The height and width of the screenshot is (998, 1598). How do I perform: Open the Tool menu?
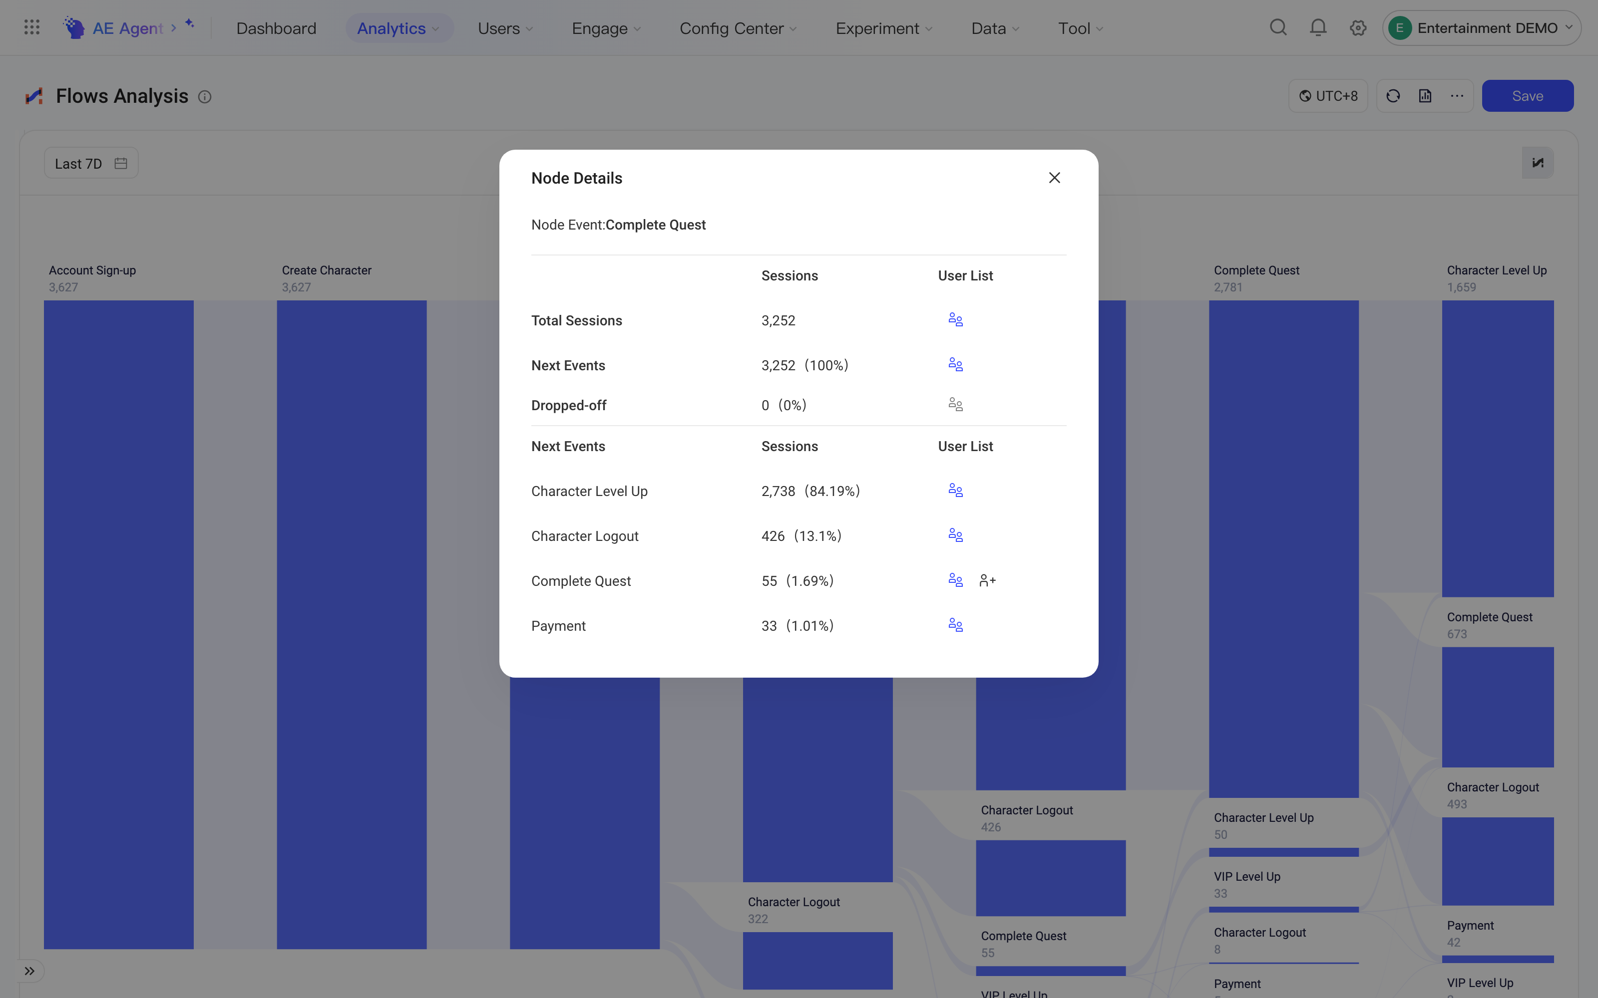point(1080,28)
